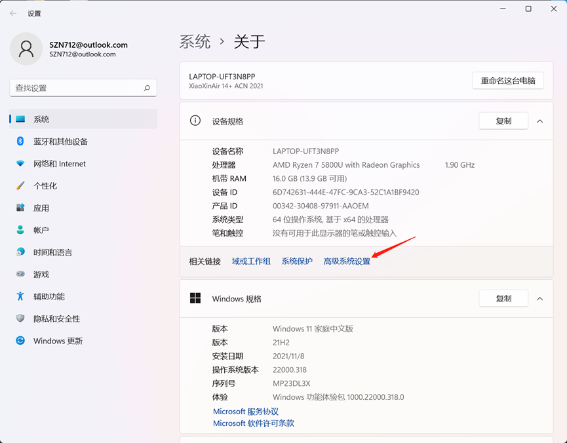Open 高级系统设置 link

[x=347, y=261]
